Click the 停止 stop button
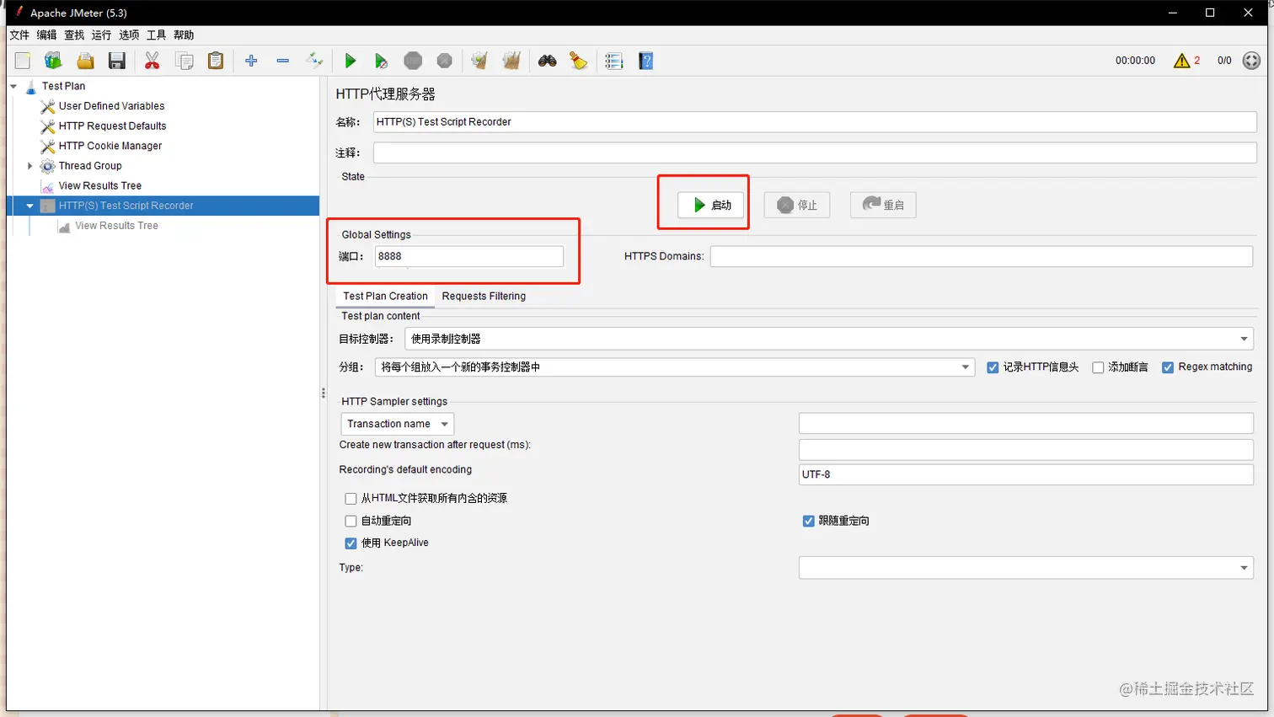This screenshot has width=1274, height=717. 797,205
